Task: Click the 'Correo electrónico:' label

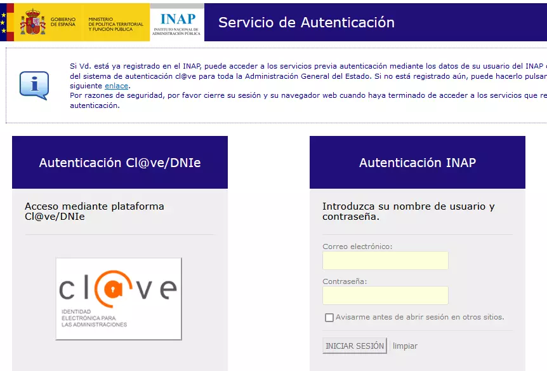Action: coord(357,246)
